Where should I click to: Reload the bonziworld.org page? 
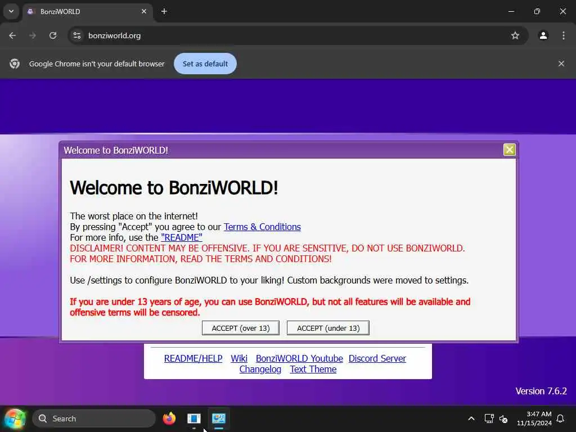(53, 35)
